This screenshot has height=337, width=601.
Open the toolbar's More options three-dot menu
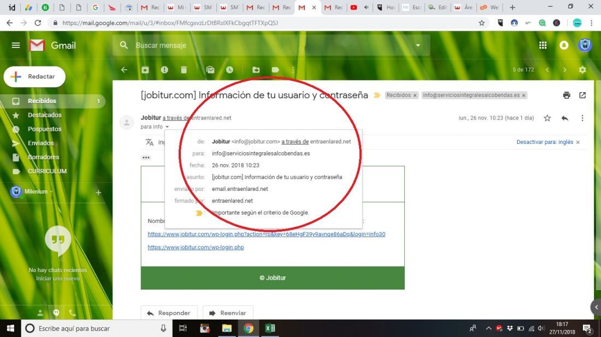(x=293, y=70)
